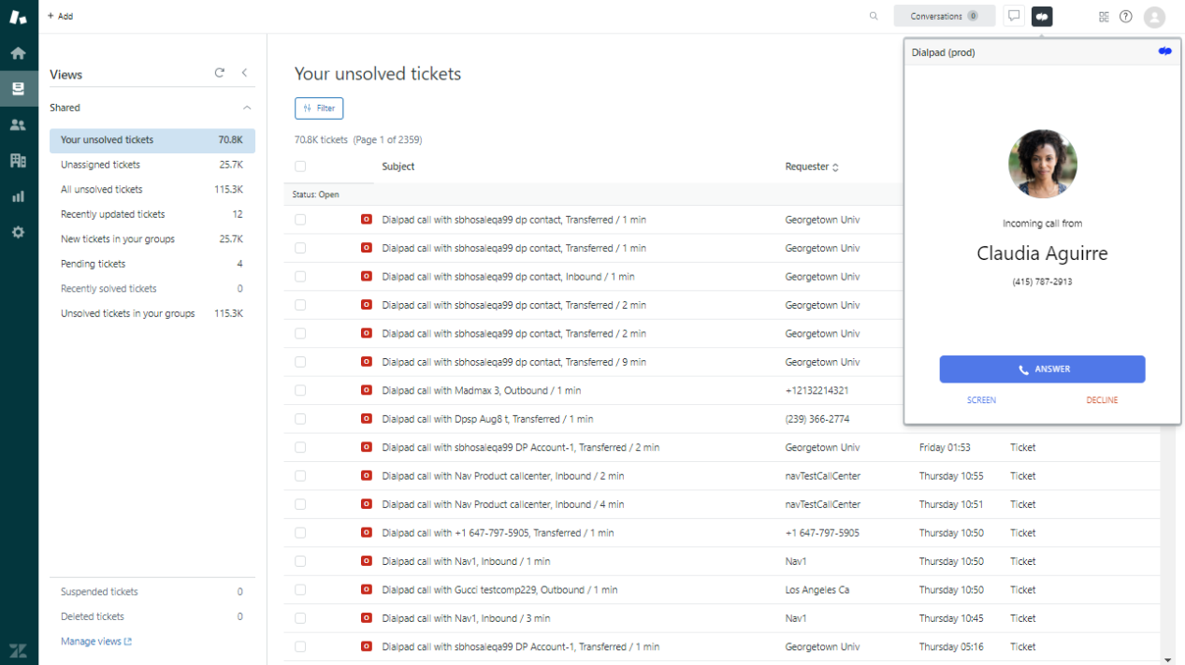The image size is (1185, 665).
Task: Click the Zendesk logo in the sidebar
Action: [18, 16]
